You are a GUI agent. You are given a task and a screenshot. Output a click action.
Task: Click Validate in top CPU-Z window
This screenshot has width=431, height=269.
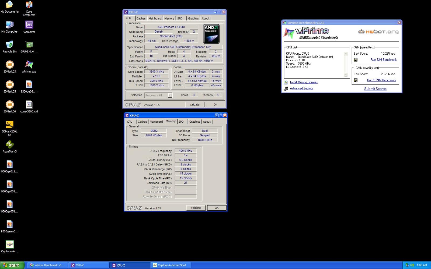(x=194, y=105)
